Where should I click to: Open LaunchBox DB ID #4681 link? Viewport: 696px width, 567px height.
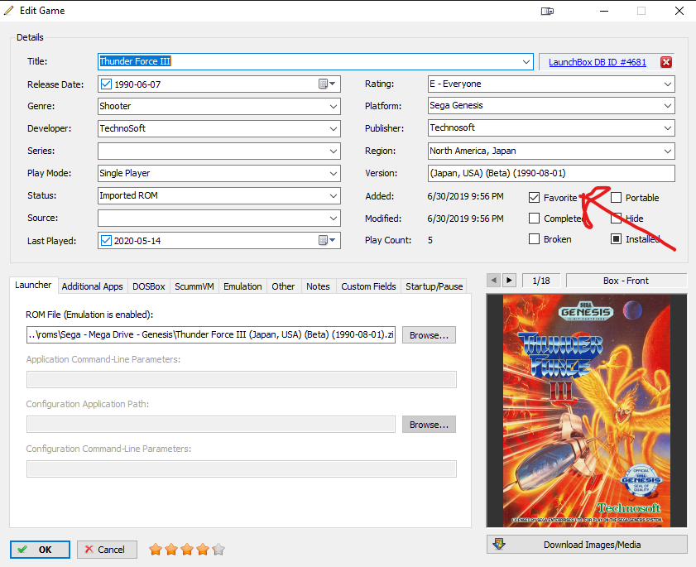(x=598, y=62)
